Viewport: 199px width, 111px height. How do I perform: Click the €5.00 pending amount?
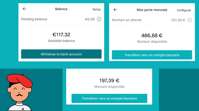[x=90, y=19]
